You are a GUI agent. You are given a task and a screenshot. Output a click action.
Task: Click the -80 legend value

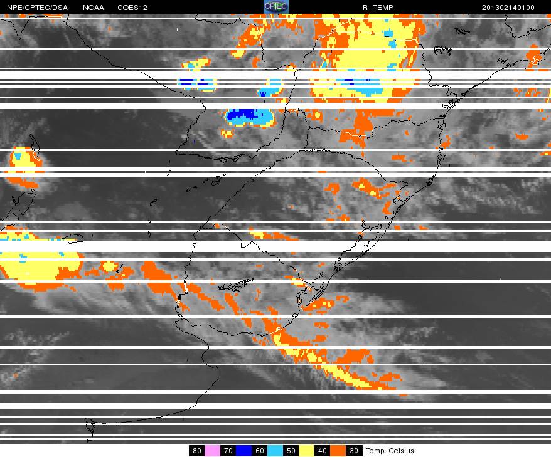tap(196, 451)
